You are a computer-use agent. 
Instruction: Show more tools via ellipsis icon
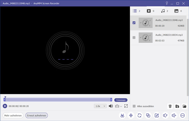tap(182, 115)
